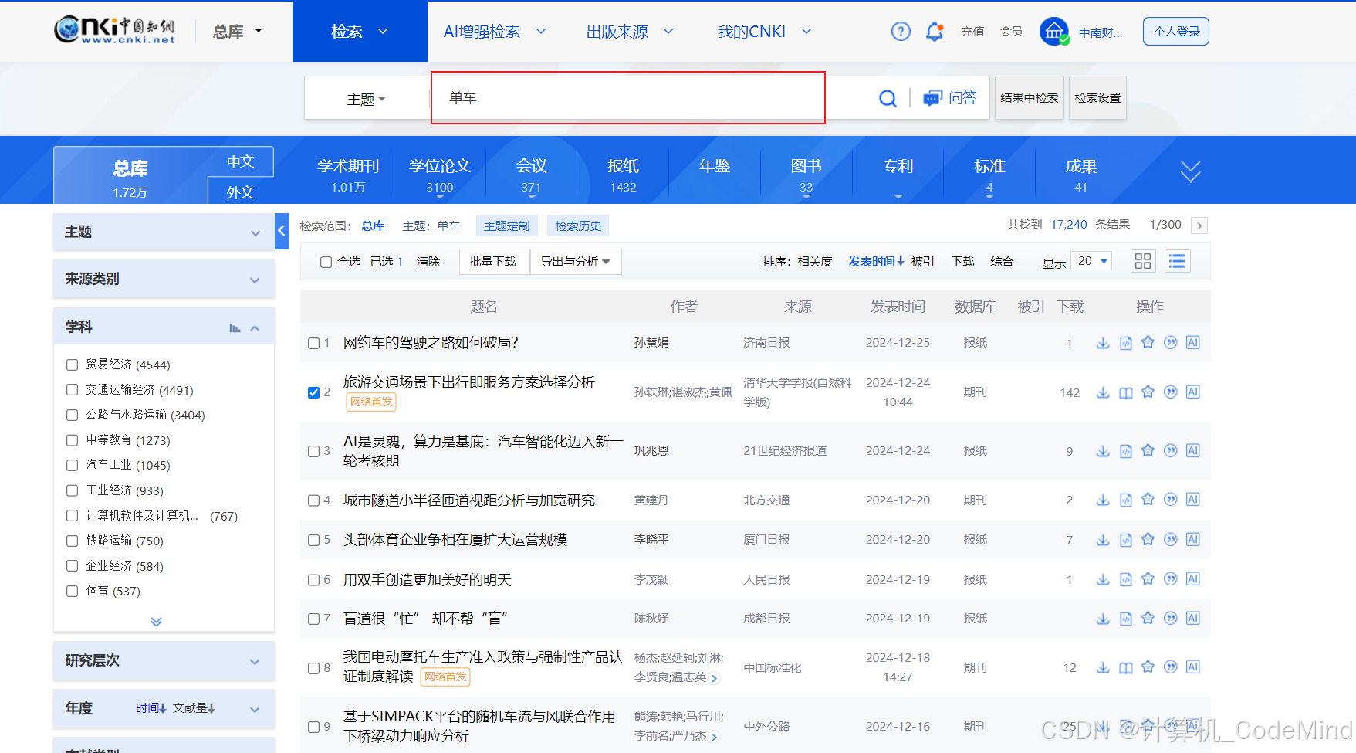Go to next results page arrow
The image size is (1356, 753).
click(x=1199, y=226)
